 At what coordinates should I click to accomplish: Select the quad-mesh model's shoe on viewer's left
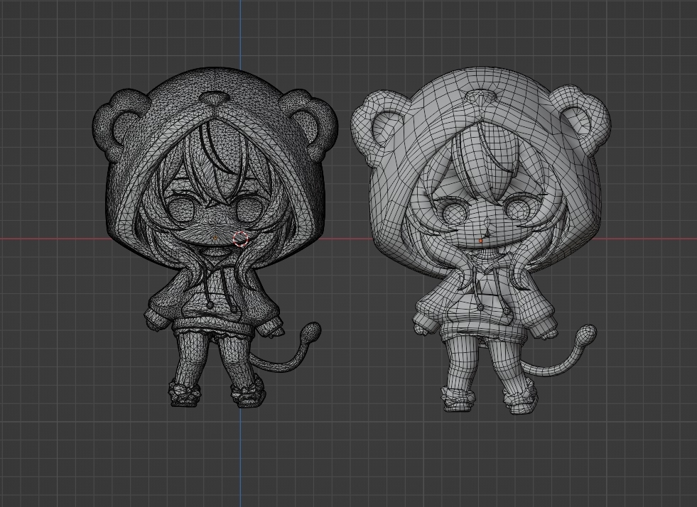click(458, 399)
